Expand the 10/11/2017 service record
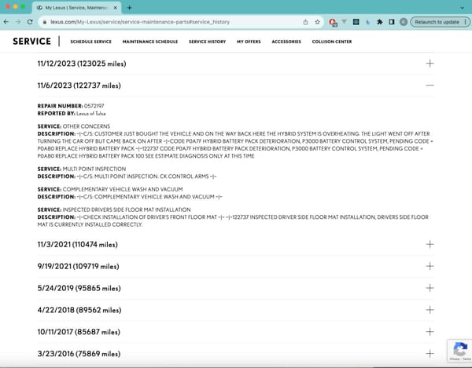This screenshot has height=368, width=472. [430, 332]
